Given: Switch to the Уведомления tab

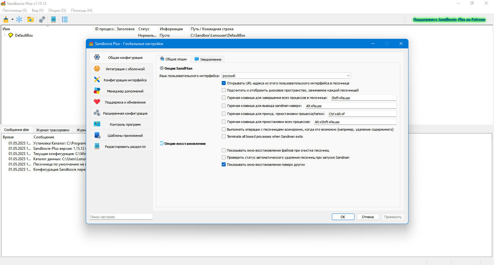Looking at the screenshot, I should tap(208, 59).
